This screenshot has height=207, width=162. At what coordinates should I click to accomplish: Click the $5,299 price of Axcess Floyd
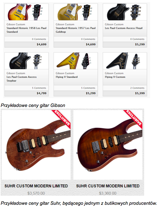140,44
